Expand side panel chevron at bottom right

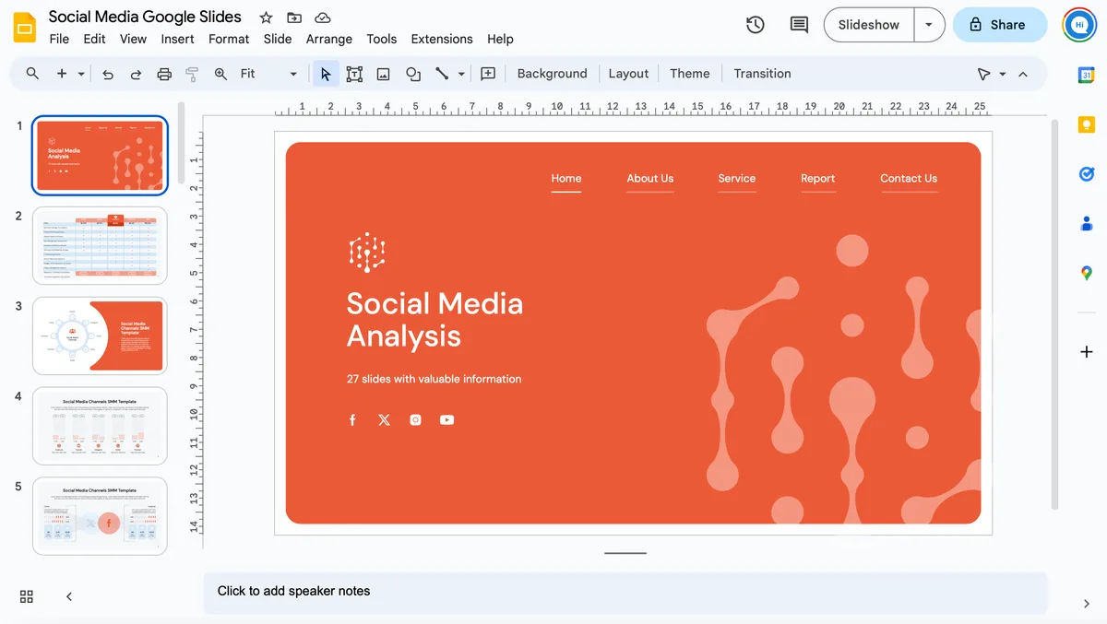click(x=1087, y=604)
